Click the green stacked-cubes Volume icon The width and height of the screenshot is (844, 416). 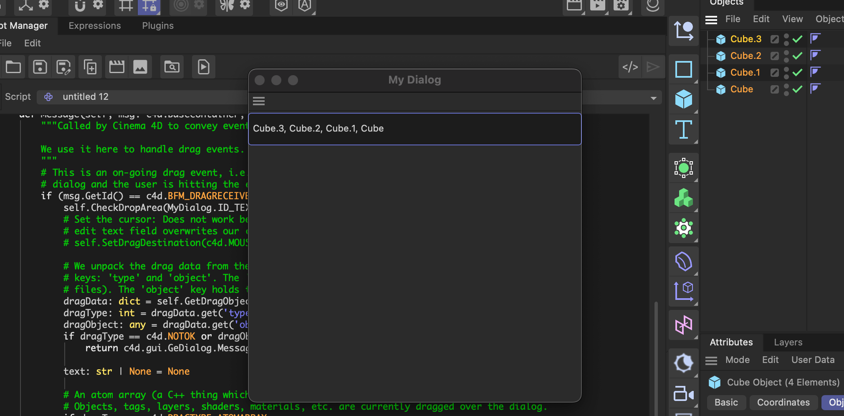(684, 198)
